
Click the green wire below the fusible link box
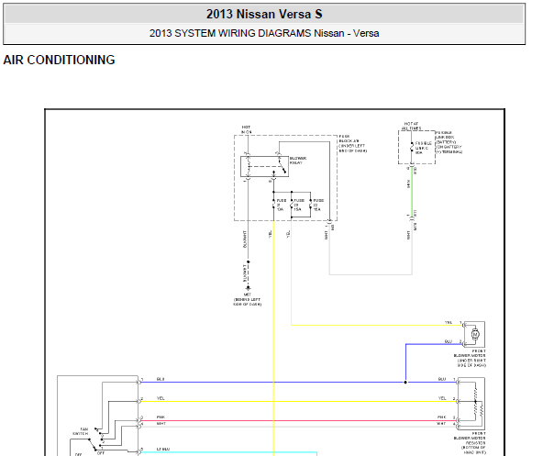pyautogui.click(x=412, y=193)
